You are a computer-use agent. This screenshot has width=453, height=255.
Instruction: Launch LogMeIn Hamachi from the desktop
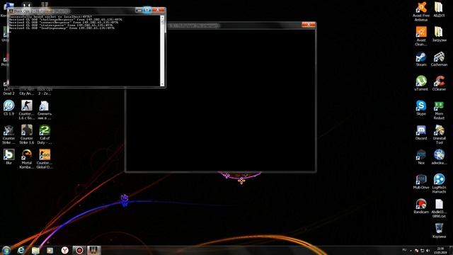click(439, 183)
